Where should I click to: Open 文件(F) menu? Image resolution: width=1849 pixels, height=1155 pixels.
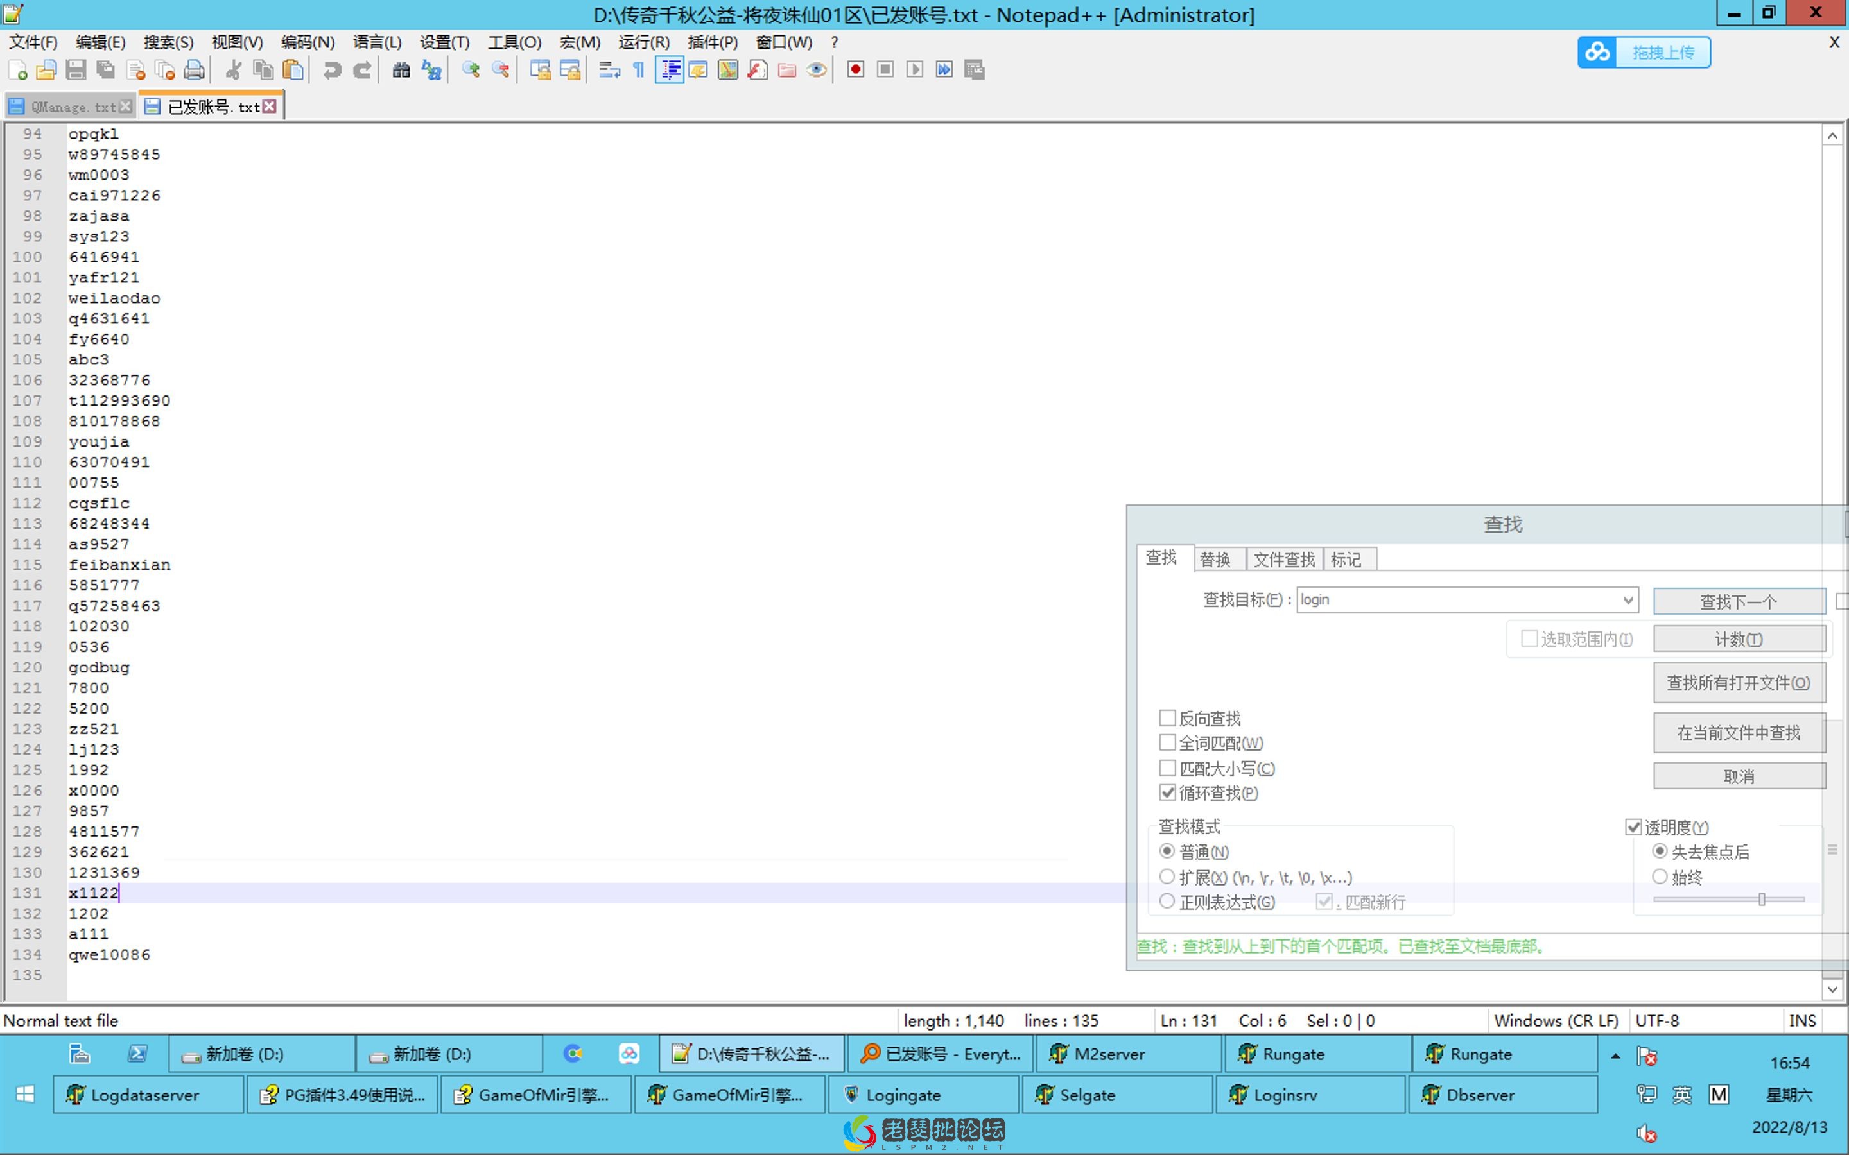(33, 43)
